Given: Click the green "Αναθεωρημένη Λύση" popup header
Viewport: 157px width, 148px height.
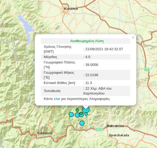Looking at the screenshot, I should pyautogui.click(x=87, y=41).
